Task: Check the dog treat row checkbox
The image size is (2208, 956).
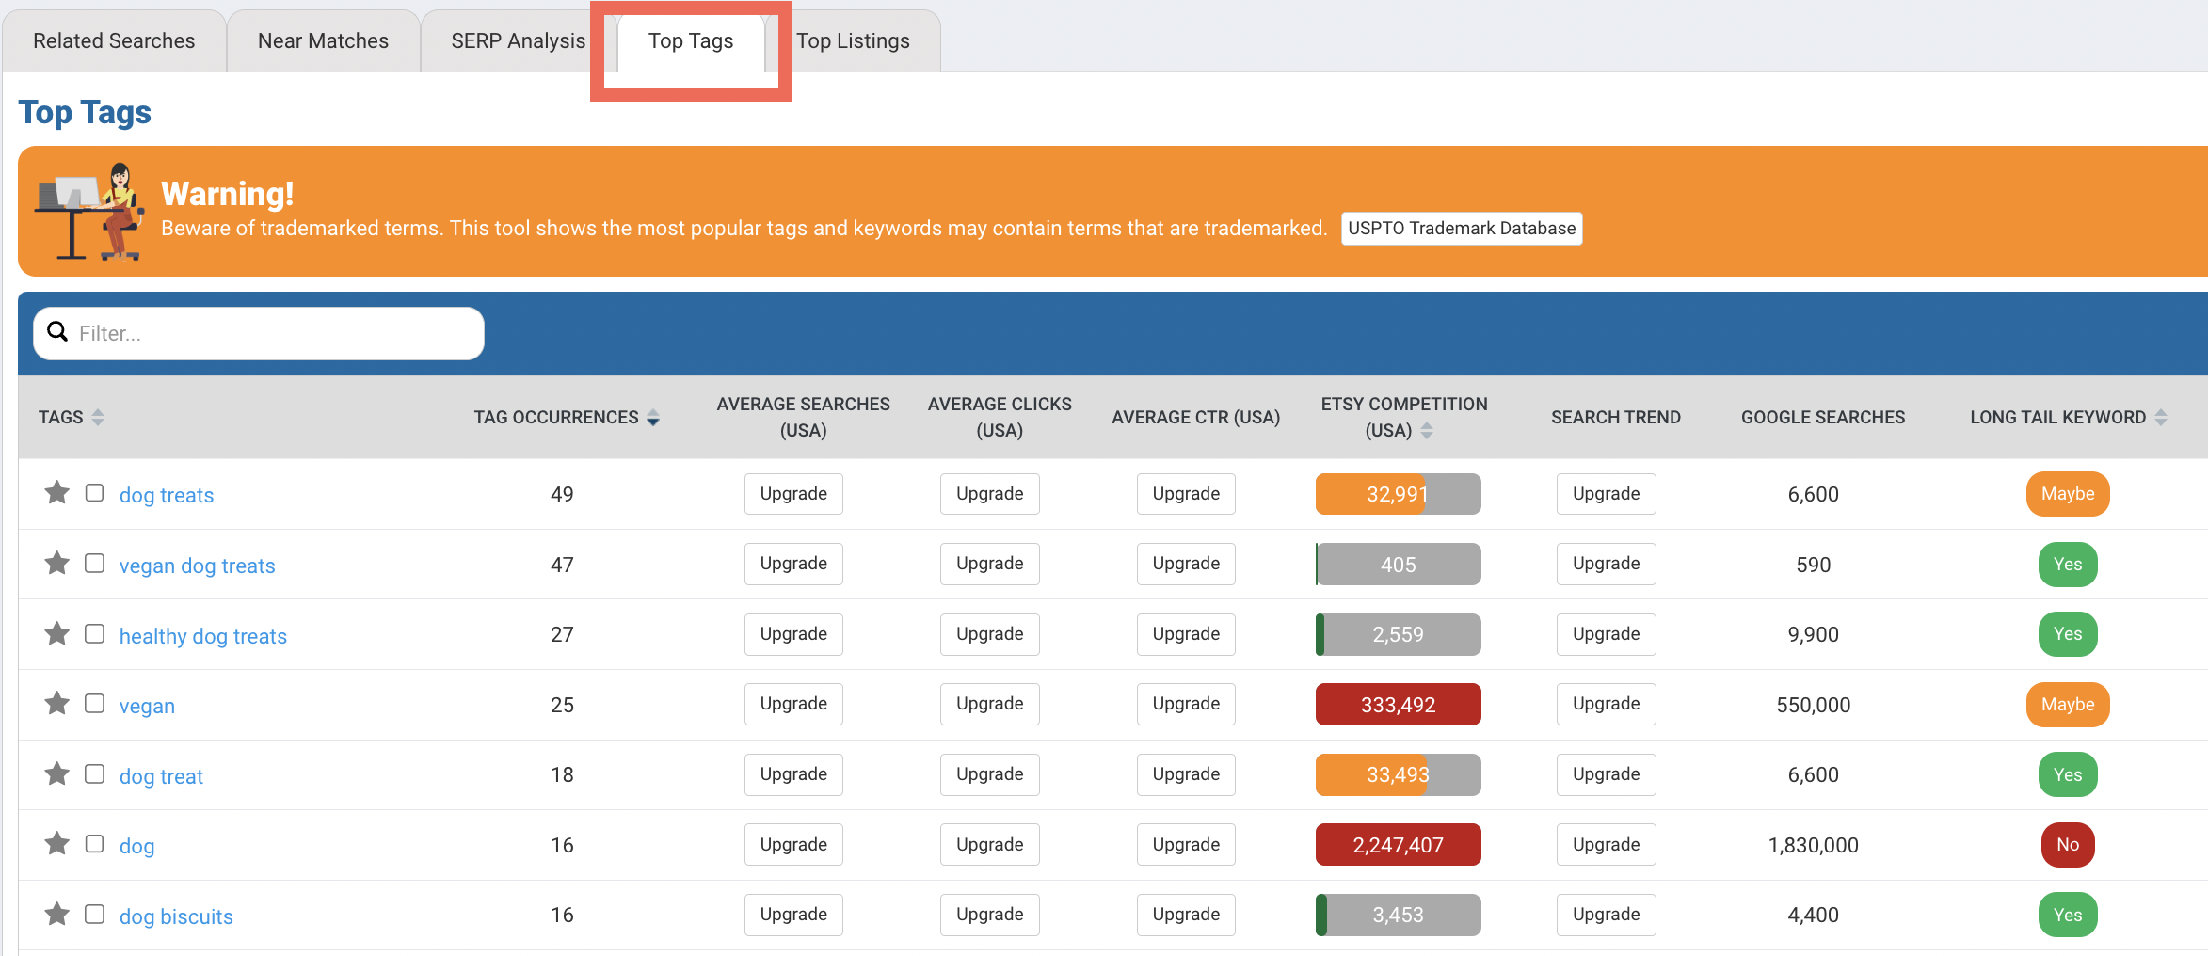Action: tap(94, 773)
